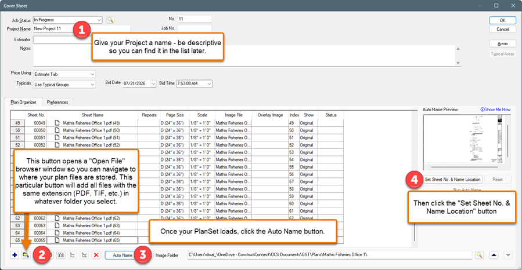Viewport: 522px width, 270px height.
Task: Click the page icon in sheet row 64
Action: tap(57, 233)
